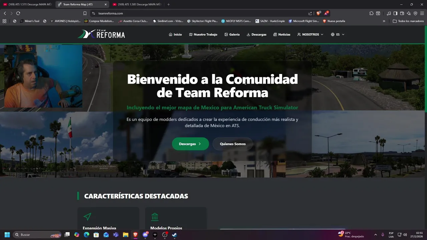Open the Todos los marcadores folder
The width and height of the screenshot is (427, 240).
(408, 21)
